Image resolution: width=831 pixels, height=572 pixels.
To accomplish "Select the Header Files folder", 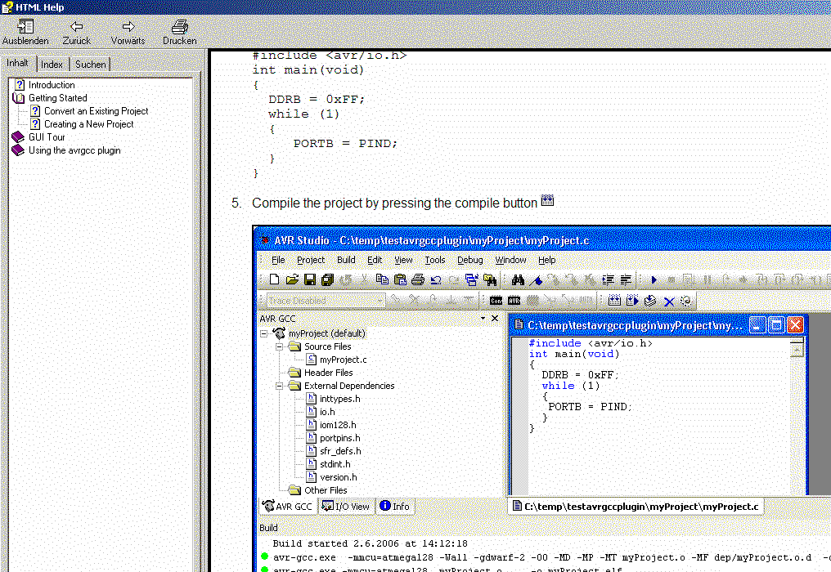I will (328, 373).
